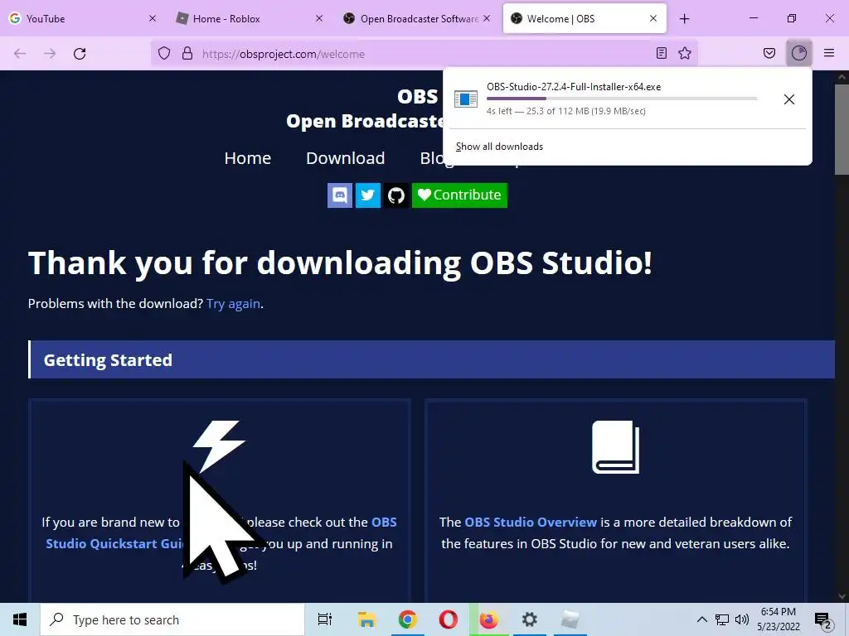Viewport: 849px width, 636px height.
Task: Click the Try again link
Action: [233, 304]
